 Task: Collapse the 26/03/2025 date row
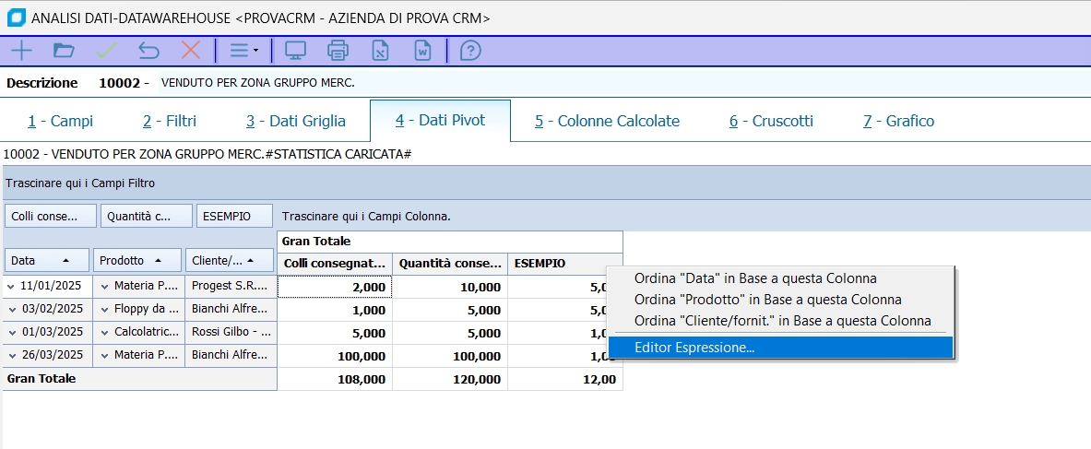[x=11, y=355]
